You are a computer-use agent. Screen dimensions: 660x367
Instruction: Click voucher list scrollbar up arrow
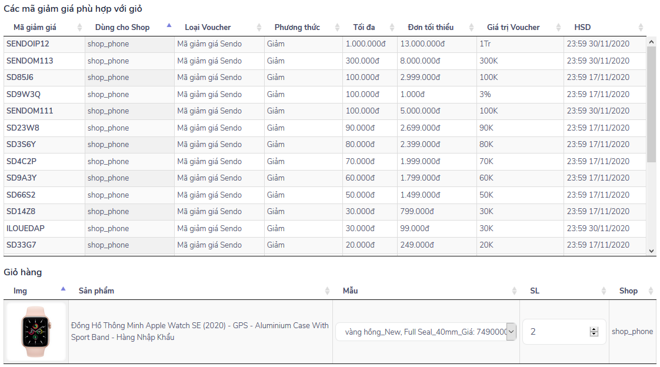651,42
